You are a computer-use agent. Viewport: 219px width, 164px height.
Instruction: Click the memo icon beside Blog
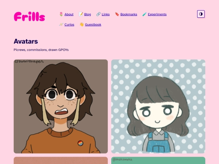tap(81, 14)
